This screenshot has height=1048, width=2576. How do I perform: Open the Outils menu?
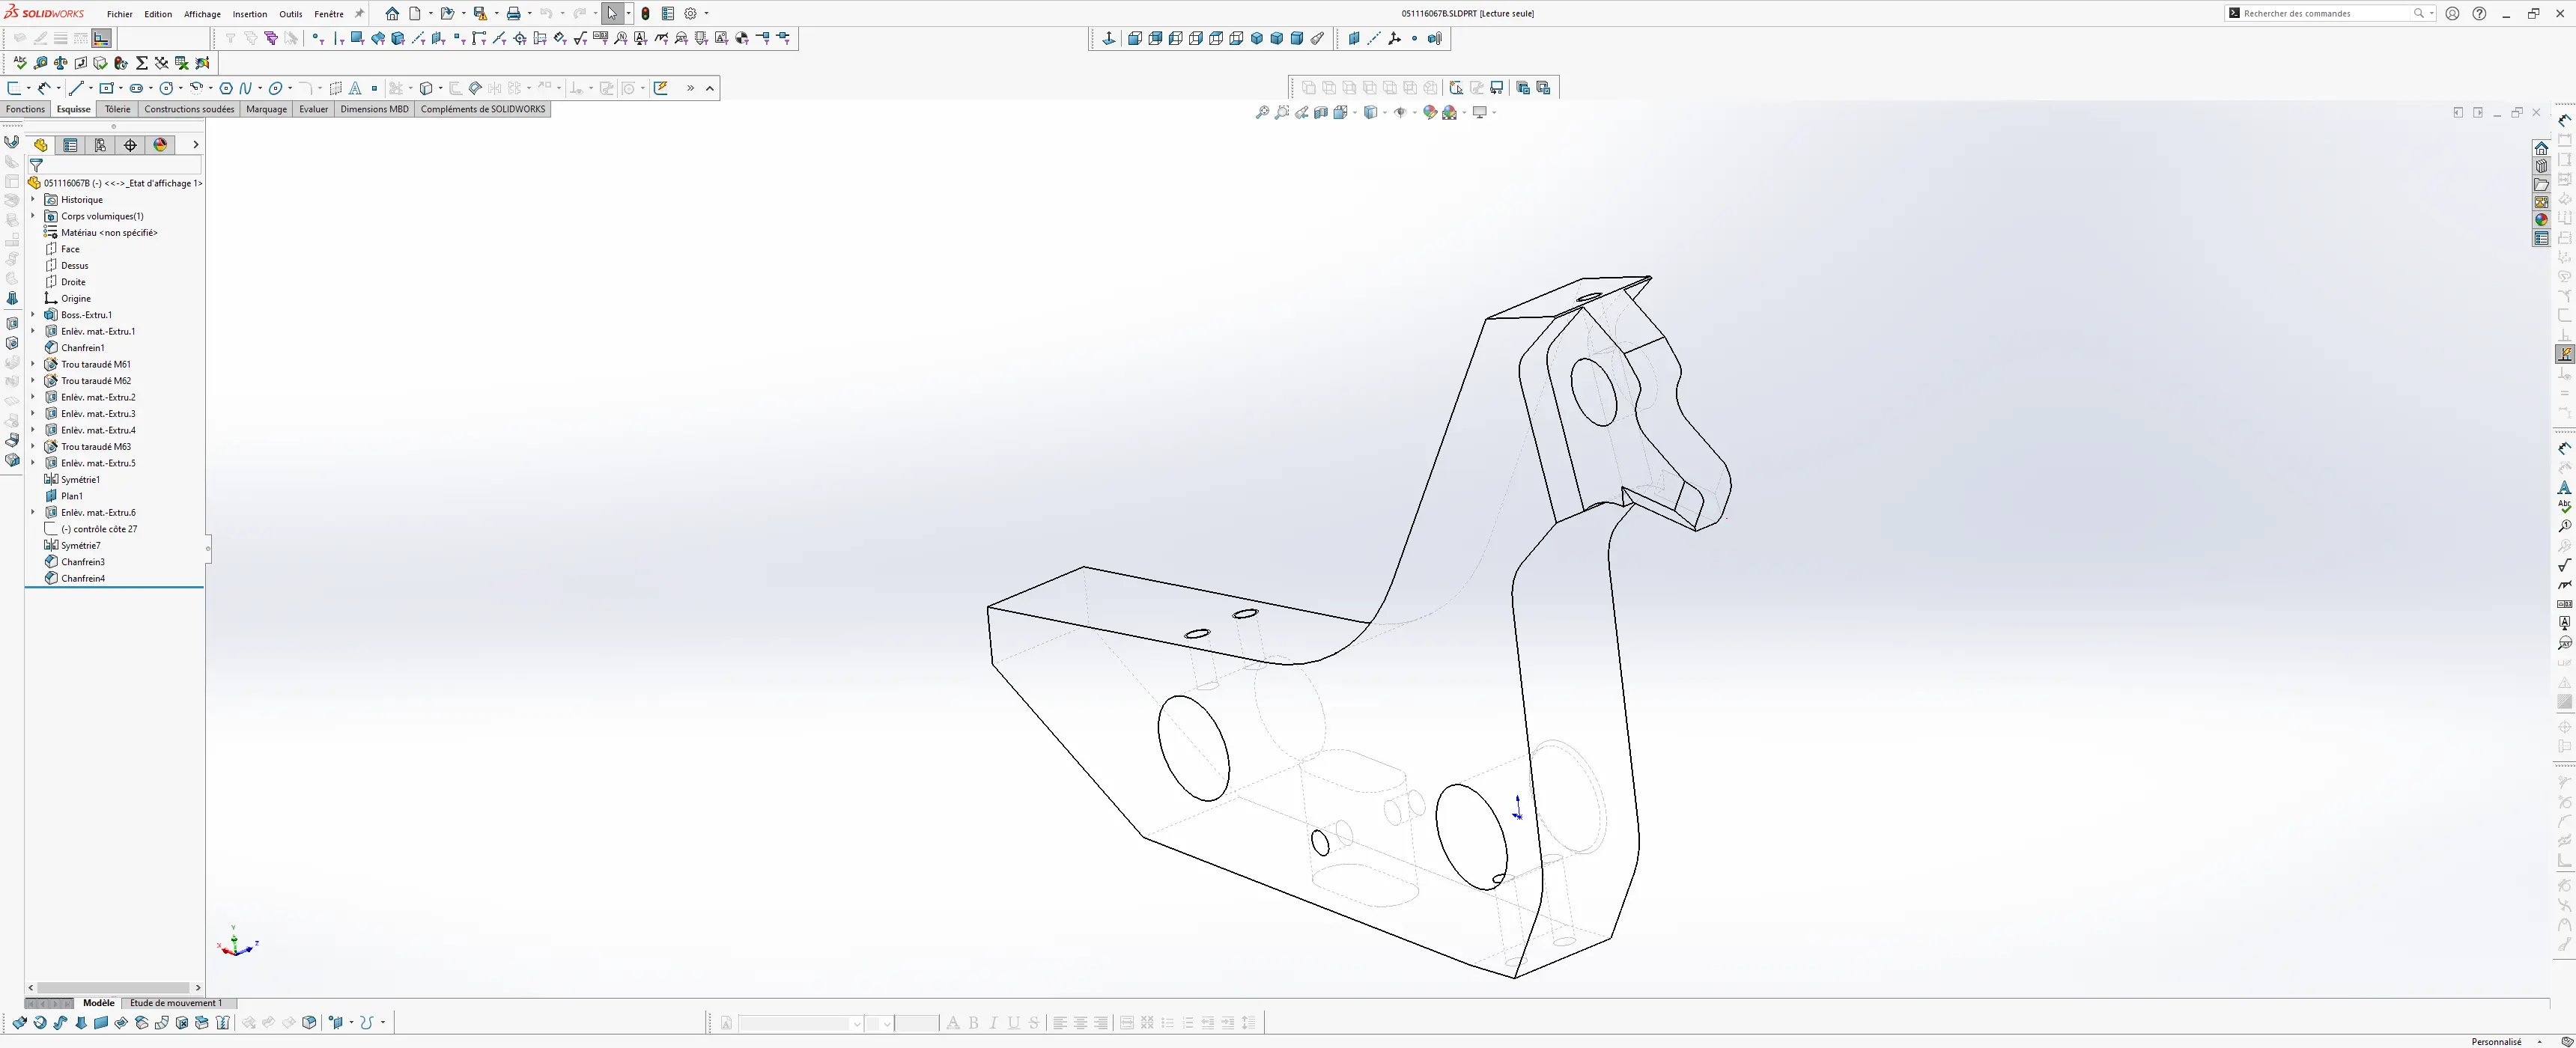point(291,14)
